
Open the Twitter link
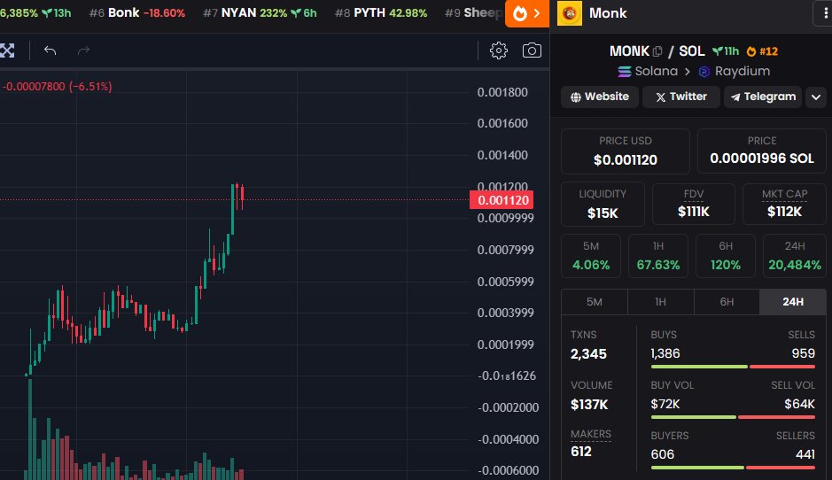[x=680, y=97]
